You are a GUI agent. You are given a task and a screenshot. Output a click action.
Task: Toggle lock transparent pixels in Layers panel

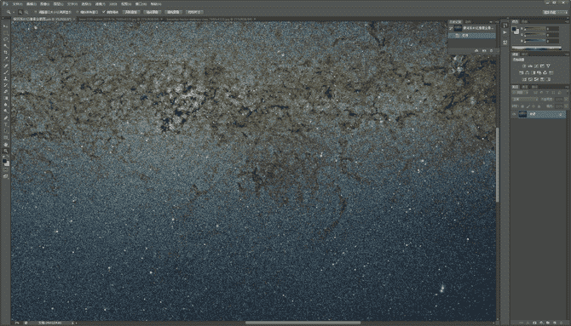pos(523,106)
